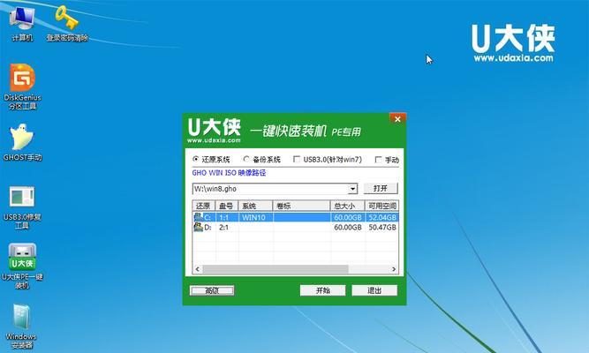Click the 还原 column header
Screen dimensions: 589x353
click(204, 206)
